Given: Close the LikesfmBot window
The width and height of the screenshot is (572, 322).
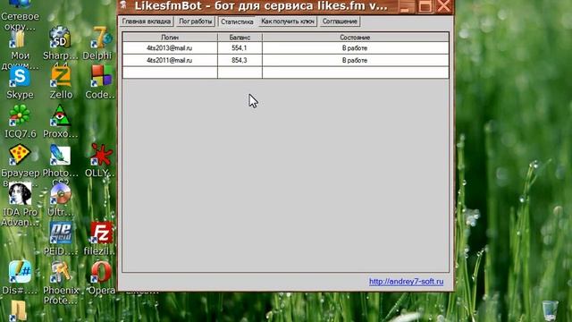Looking at the screenshot, I should [x=443, y=6].
